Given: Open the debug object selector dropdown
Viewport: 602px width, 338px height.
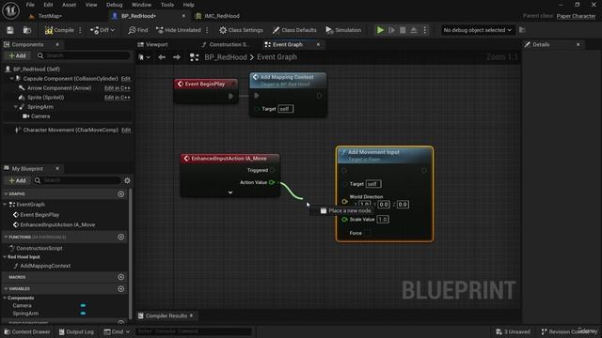Looking at the screenshot, I should (477, 30).
